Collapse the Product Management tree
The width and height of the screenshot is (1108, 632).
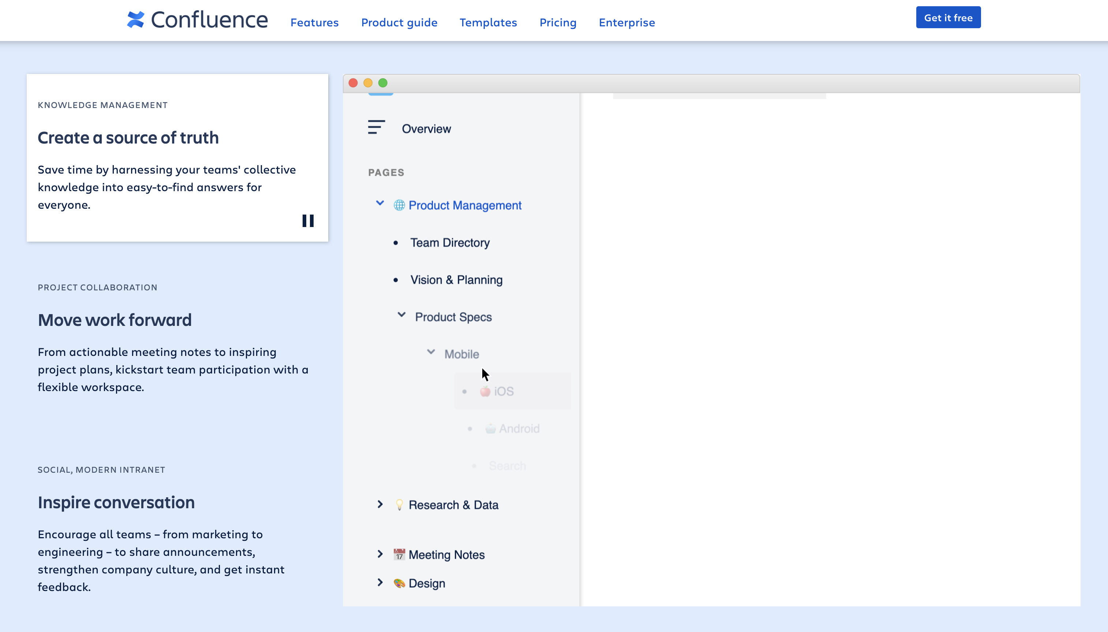click(380, 203)
